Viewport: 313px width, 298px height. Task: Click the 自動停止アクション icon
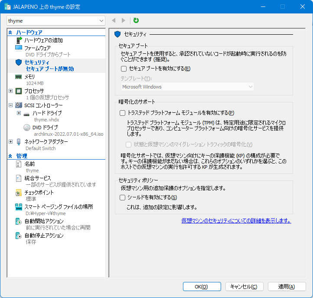coord(19,236)
